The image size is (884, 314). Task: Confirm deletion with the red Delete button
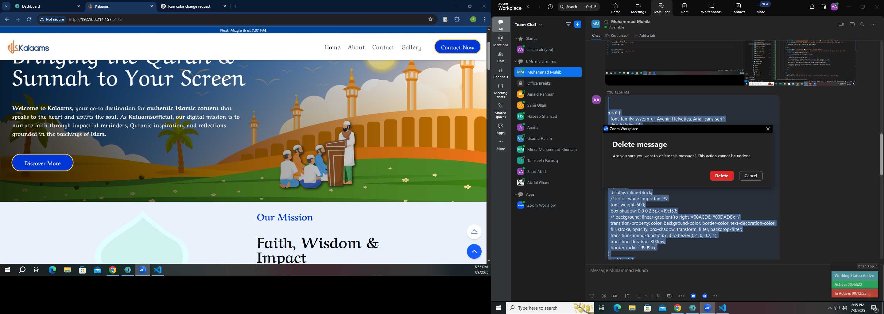pyautogui.click(x=721, y=176)
